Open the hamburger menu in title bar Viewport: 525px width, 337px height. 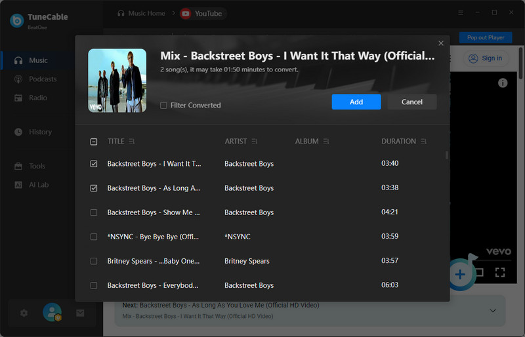460,12
